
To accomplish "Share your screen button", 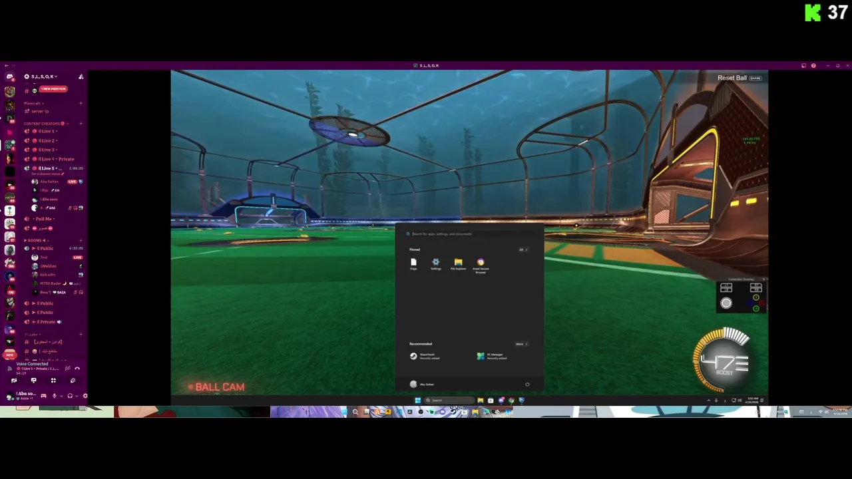I will tap(33, 381).
